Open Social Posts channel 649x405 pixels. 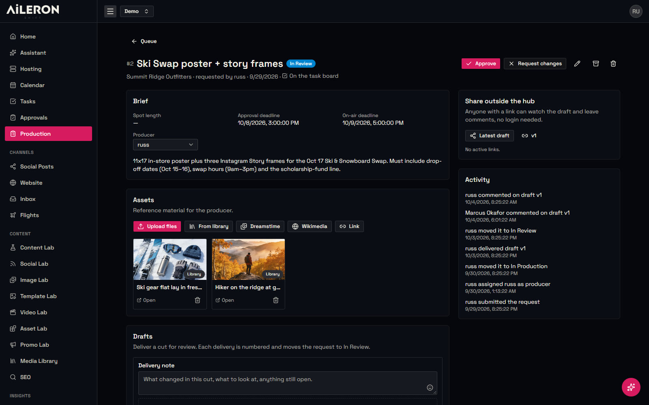(48, 166)
